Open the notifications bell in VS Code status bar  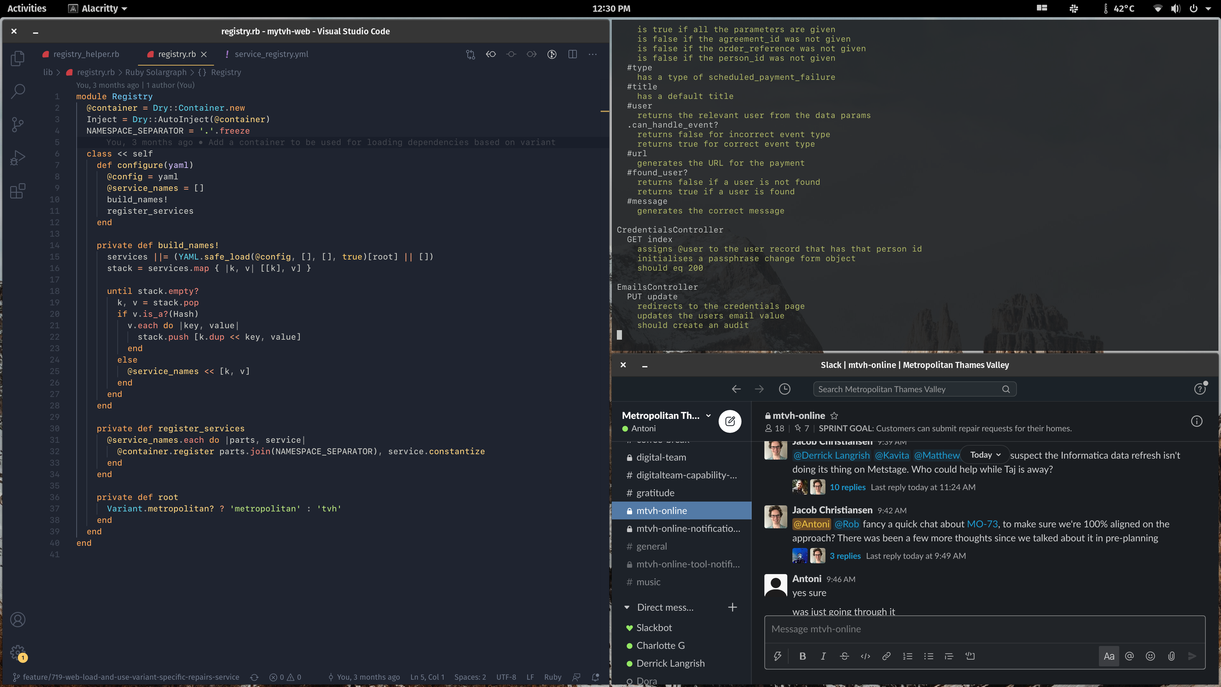[595, 677]
